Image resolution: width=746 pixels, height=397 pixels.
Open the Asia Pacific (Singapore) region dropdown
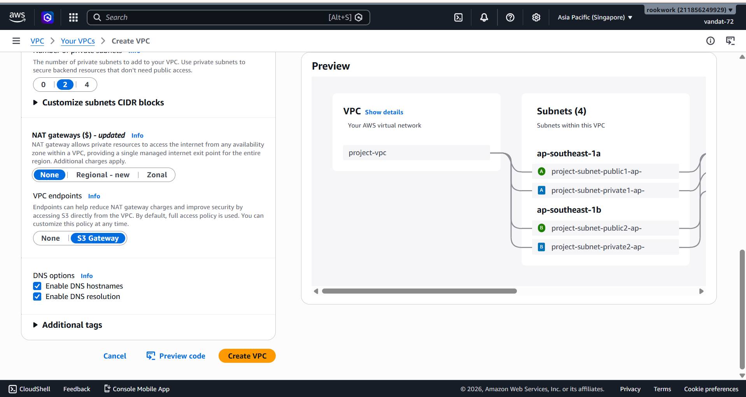tap(595, 17)
